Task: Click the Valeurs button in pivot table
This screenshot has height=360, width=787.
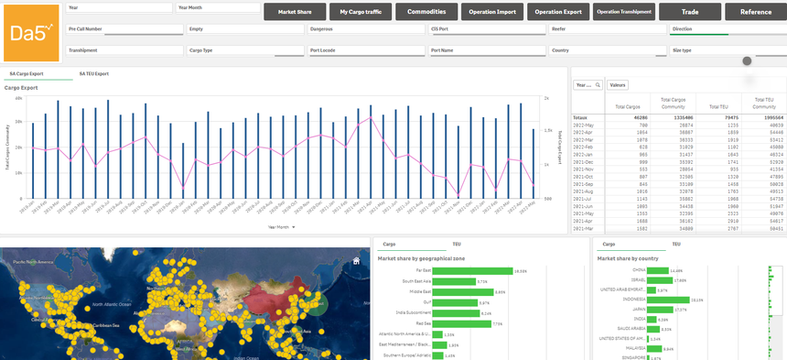Action: (x=618, y=85)
